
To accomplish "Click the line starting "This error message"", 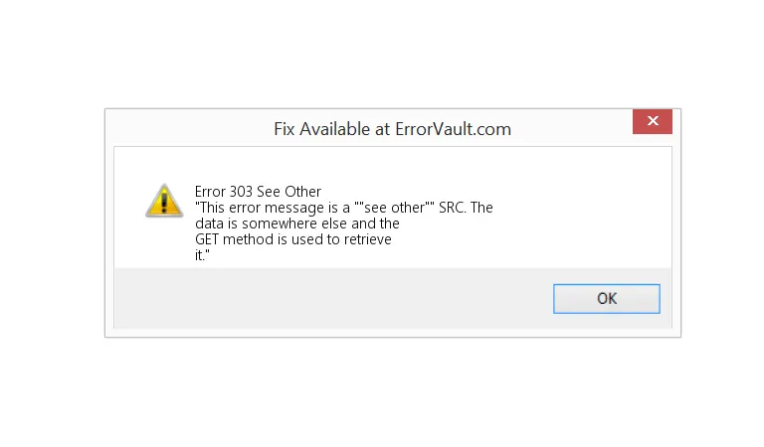I will point(343,208).
